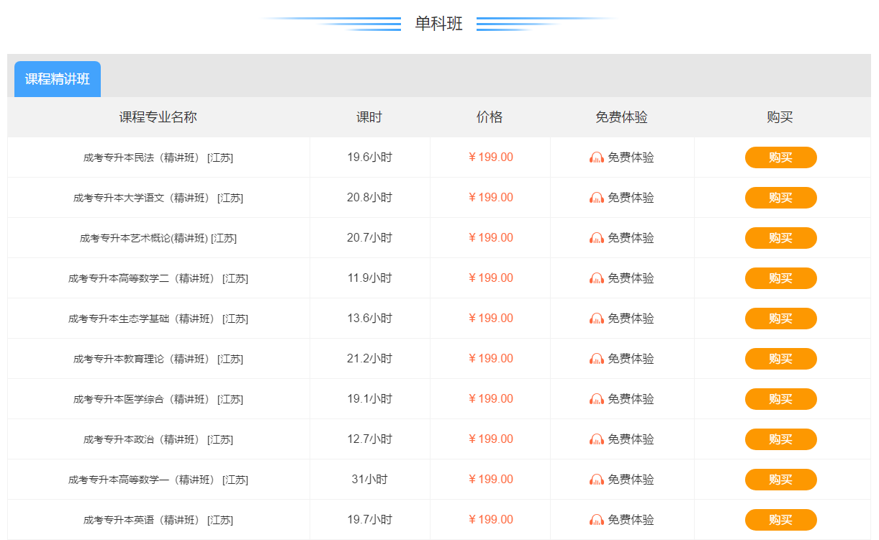
Task: Purchase the 高等数学一 course
Action: coord(780,479)
